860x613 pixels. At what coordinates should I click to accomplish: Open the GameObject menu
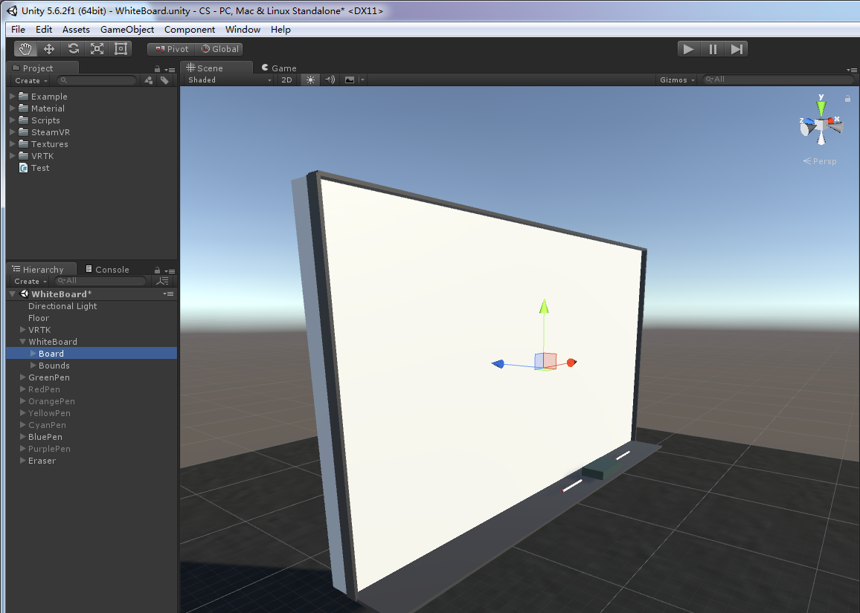point(126,30)
